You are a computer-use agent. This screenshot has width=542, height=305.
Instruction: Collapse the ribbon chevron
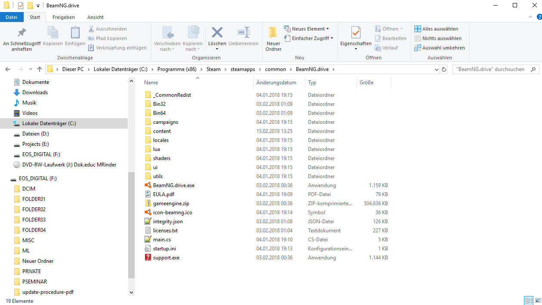click(x=530, y=17)
